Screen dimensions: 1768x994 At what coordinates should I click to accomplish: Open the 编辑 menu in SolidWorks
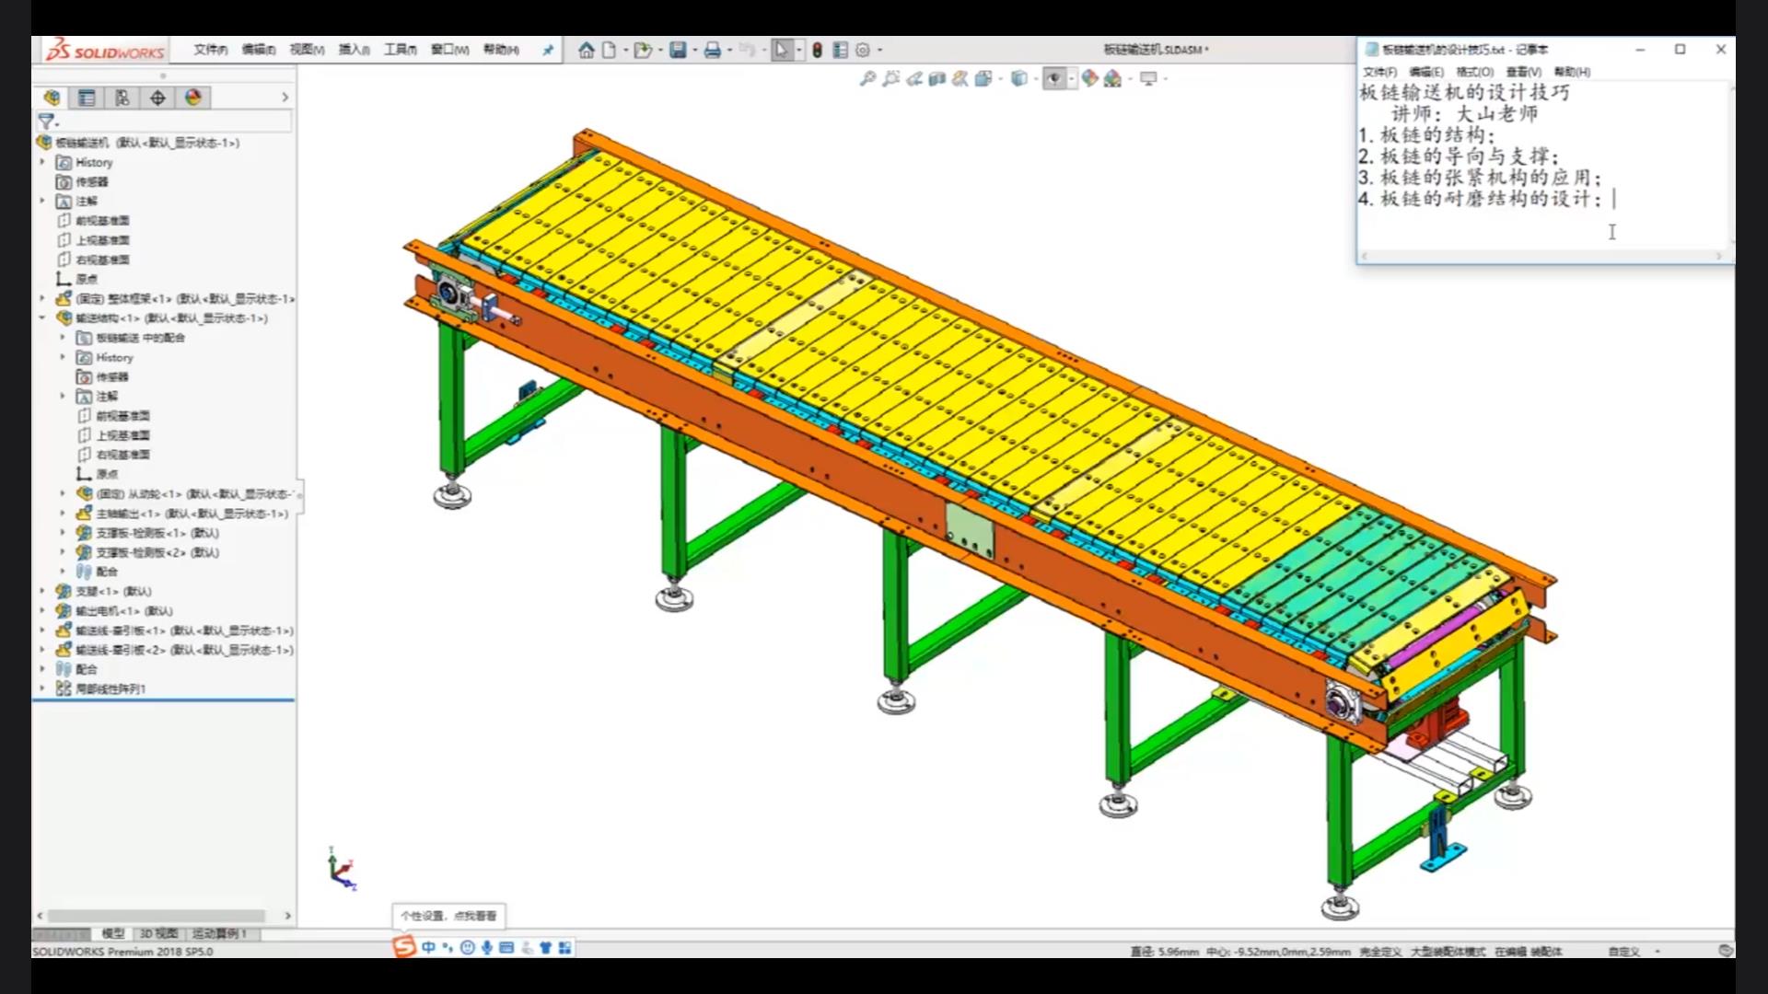259,50
